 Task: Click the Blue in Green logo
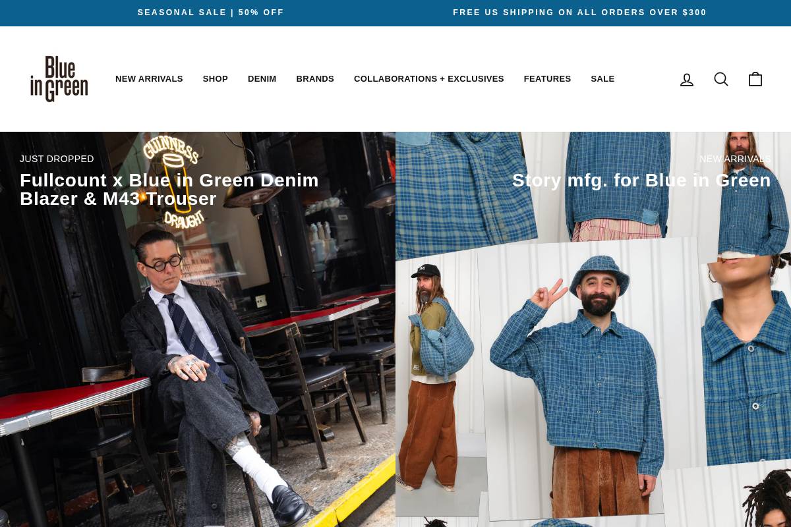tap(59, 79)
